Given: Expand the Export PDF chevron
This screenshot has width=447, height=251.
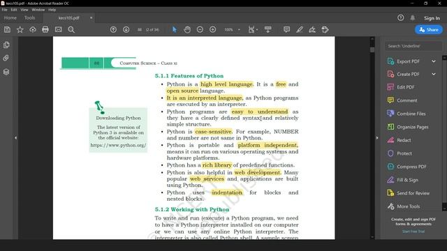Looking at the screenshot, I should point(434,61).
